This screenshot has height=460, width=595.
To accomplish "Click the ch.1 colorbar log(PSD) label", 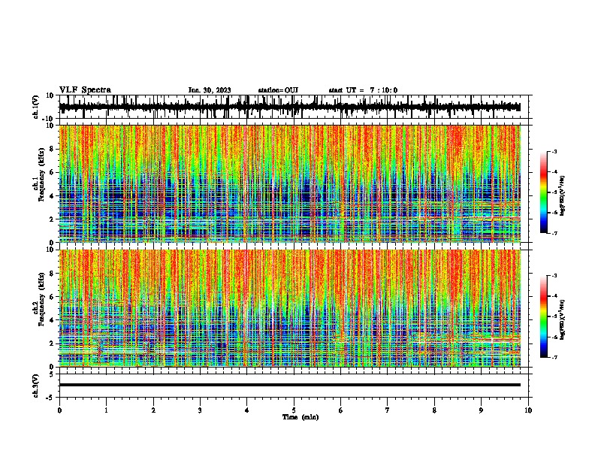I will pyautogui.click(x=563, y=196).
